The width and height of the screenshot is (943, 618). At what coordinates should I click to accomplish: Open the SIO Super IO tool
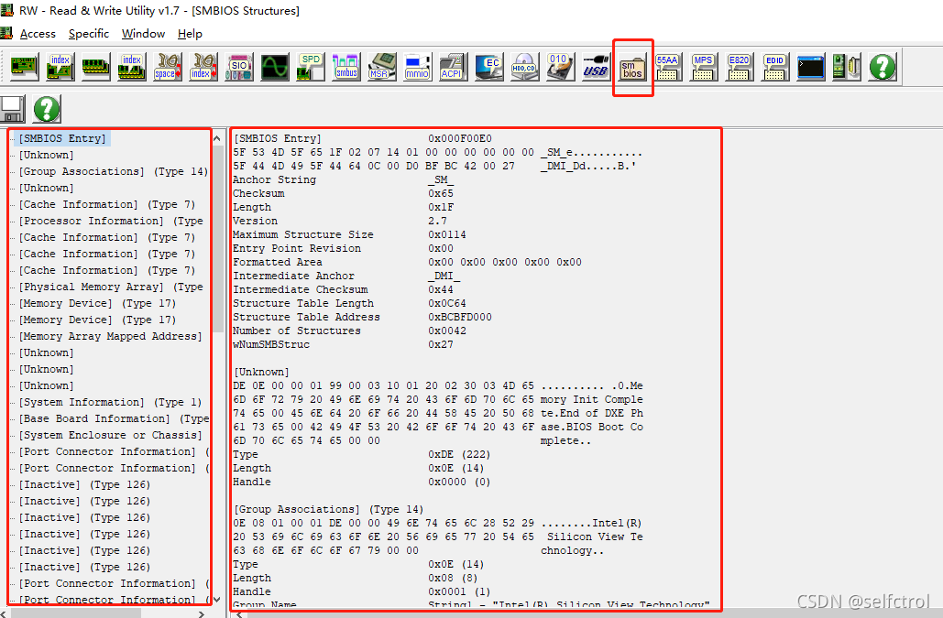click(239, 67)
